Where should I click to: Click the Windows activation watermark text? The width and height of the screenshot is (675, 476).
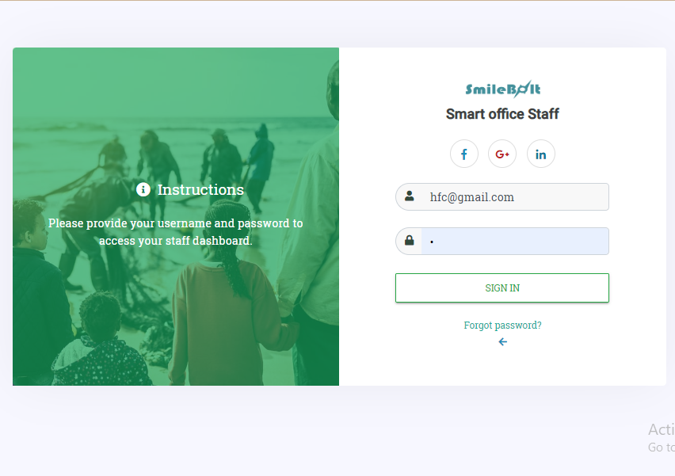pos(662,429)
